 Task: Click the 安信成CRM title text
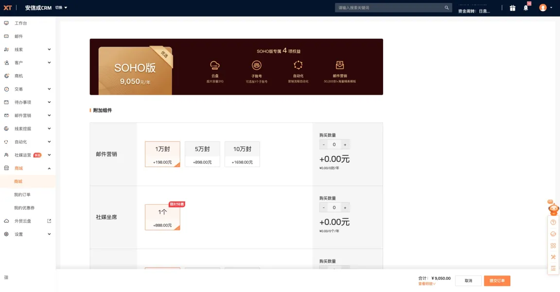click(38, 7)
